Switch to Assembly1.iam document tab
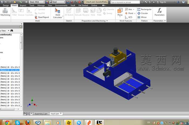The image size is (189, 125). pos(41,114)
